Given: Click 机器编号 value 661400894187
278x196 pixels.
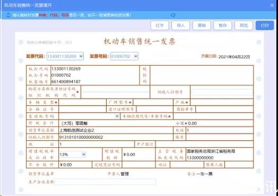Looking at the screenshot, I should click(66, 82).
